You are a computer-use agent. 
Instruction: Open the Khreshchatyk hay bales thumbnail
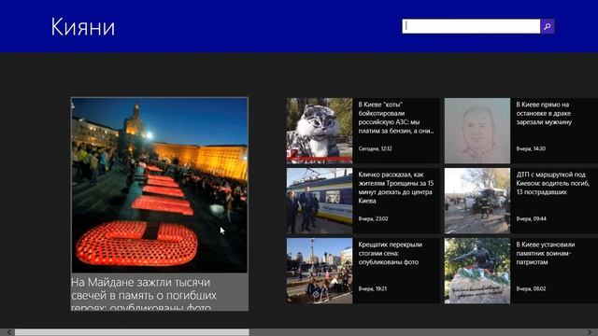[x=320, y=271]
